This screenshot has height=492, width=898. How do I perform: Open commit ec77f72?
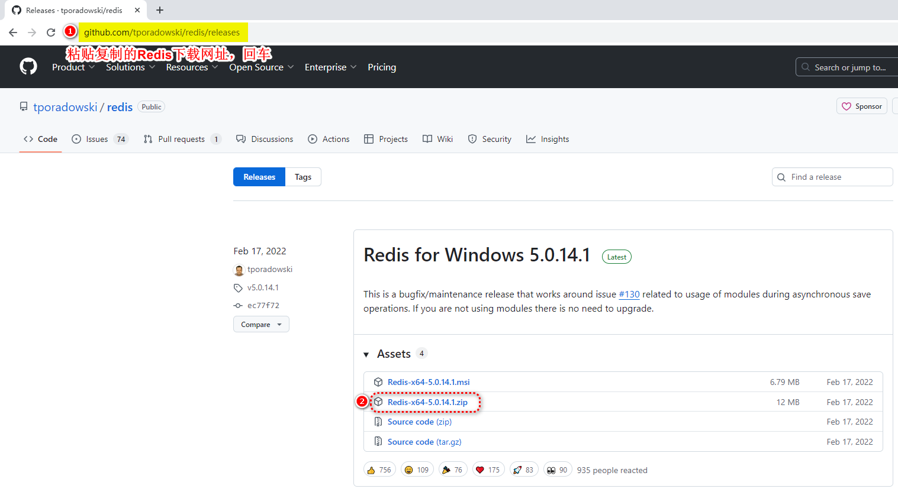pyautogui.click(x=263, y=305)
